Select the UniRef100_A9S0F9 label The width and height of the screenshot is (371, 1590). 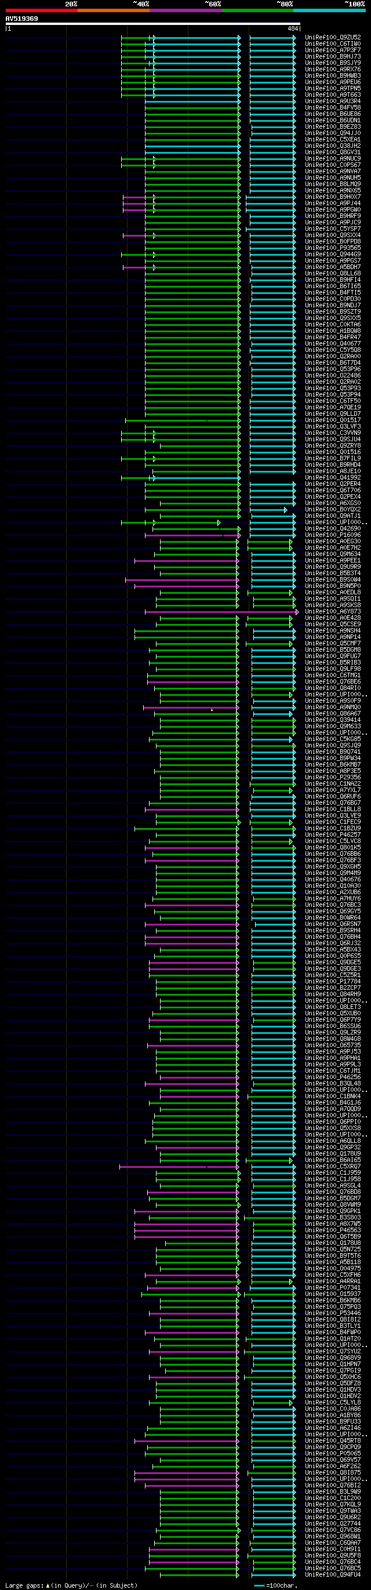coord(333,700)
